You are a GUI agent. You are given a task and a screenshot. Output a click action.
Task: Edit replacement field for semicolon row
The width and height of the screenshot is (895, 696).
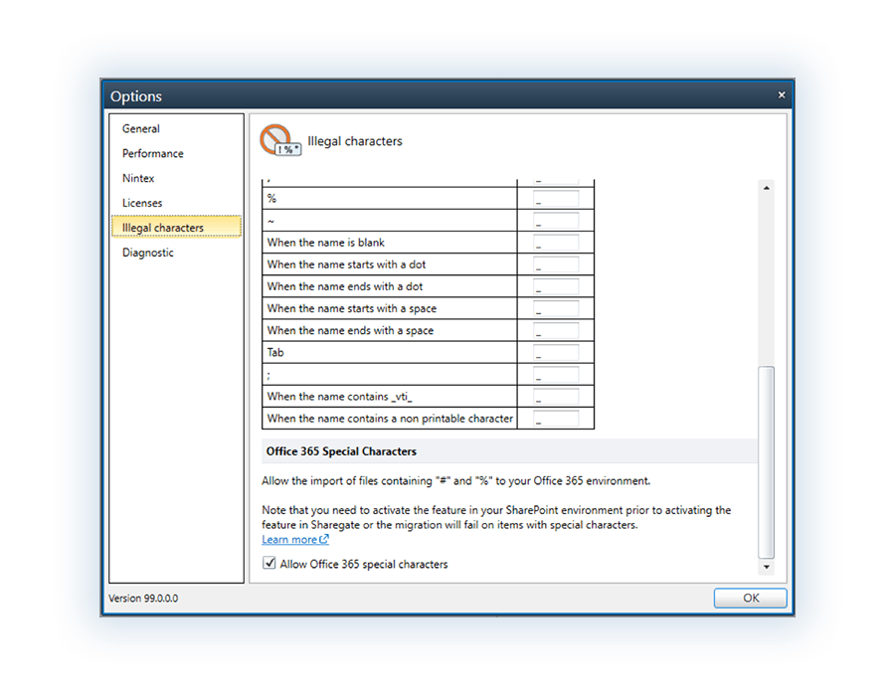(556, 374)
